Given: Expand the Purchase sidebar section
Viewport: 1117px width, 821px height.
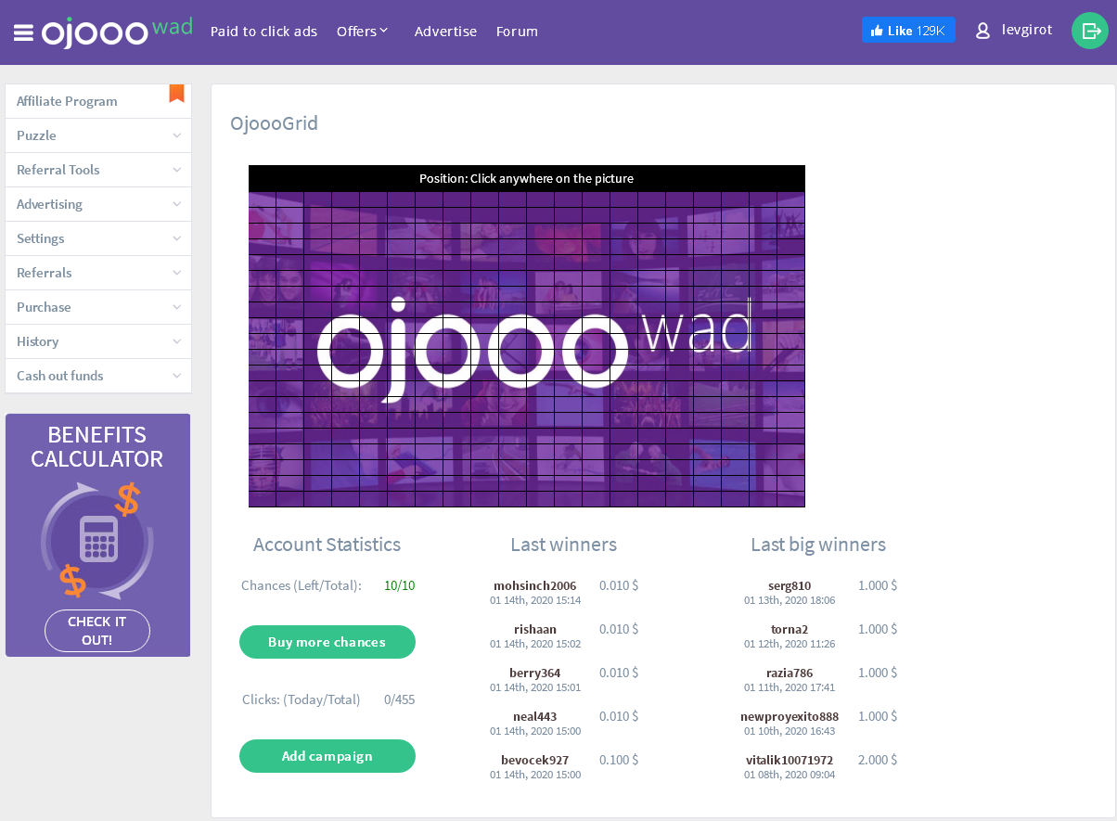Looking at the screenshot, I should click(x=98, y=307).
